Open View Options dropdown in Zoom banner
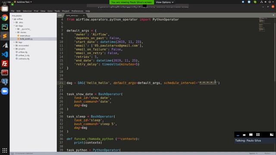Image resolution: width=276 pixels, height=155 pixels. coord(165,2)
